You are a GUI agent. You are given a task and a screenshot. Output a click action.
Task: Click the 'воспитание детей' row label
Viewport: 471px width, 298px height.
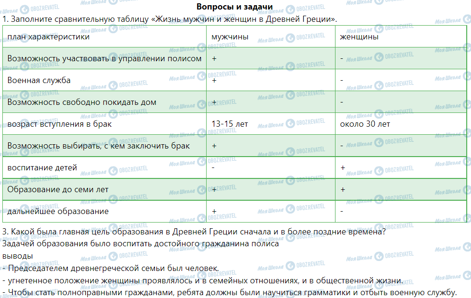(x=42, y=168)
